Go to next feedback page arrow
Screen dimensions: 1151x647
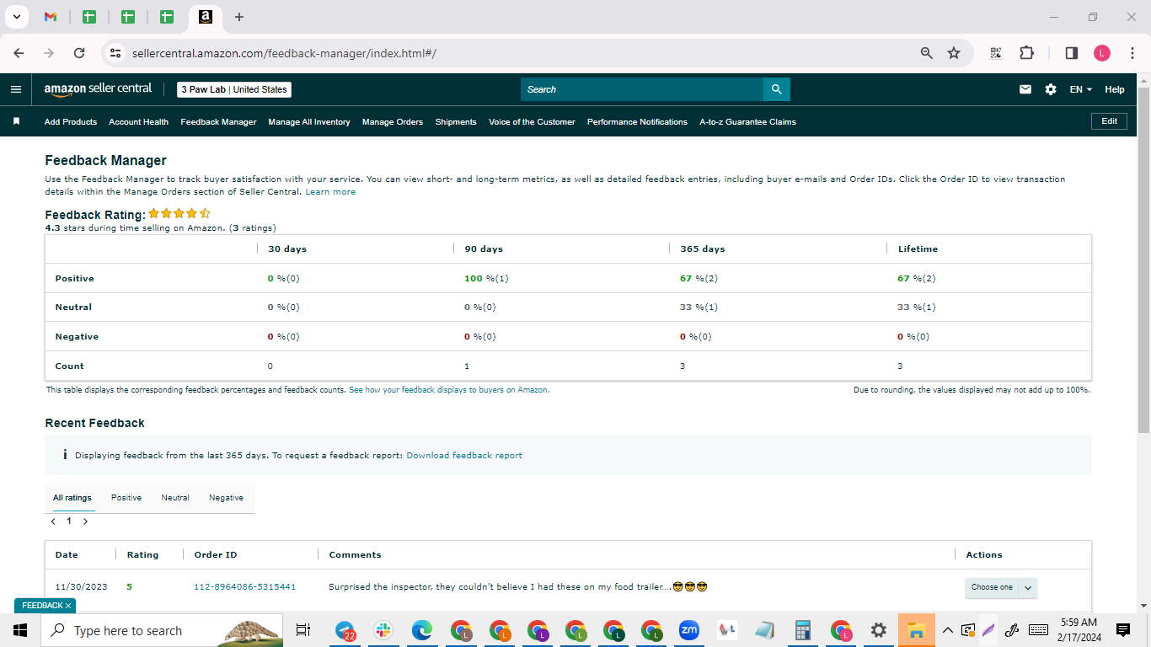click(85, 521)
